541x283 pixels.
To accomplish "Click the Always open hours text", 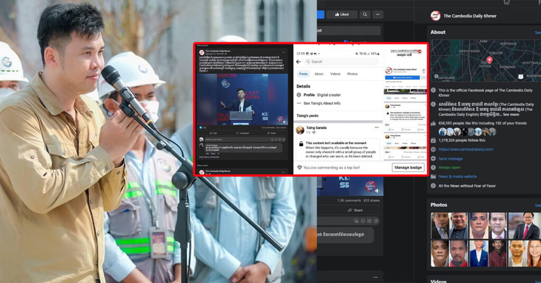I will (x=449, y=167).
